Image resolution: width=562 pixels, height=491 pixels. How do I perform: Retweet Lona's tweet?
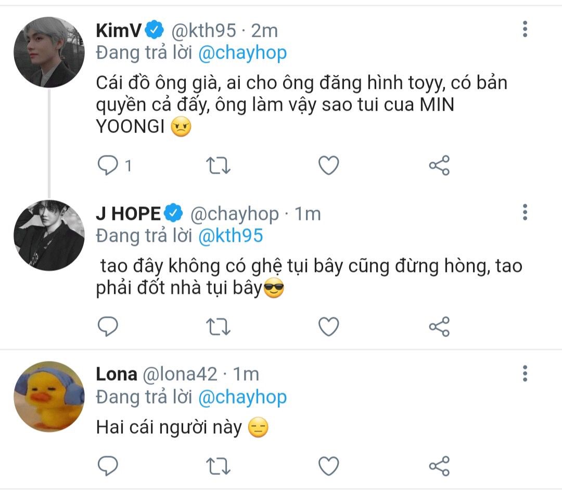point(218,466)
